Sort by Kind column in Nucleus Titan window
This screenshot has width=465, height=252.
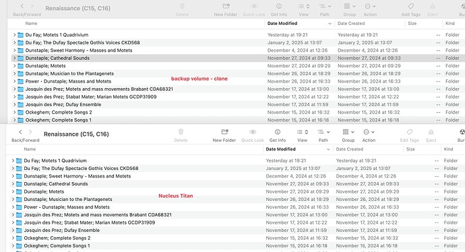[448, 149]
